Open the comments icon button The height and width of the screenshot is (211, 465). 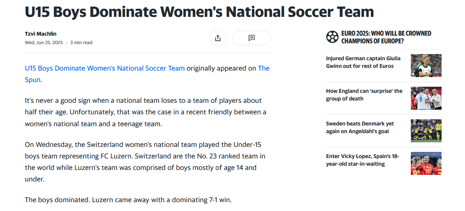tap(252, 38)
